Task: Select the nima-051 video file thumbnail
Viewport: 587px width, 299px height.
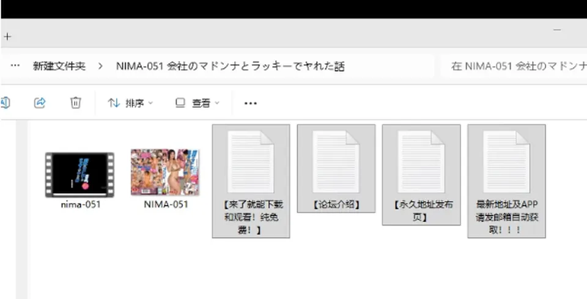Action: point(79,174)
